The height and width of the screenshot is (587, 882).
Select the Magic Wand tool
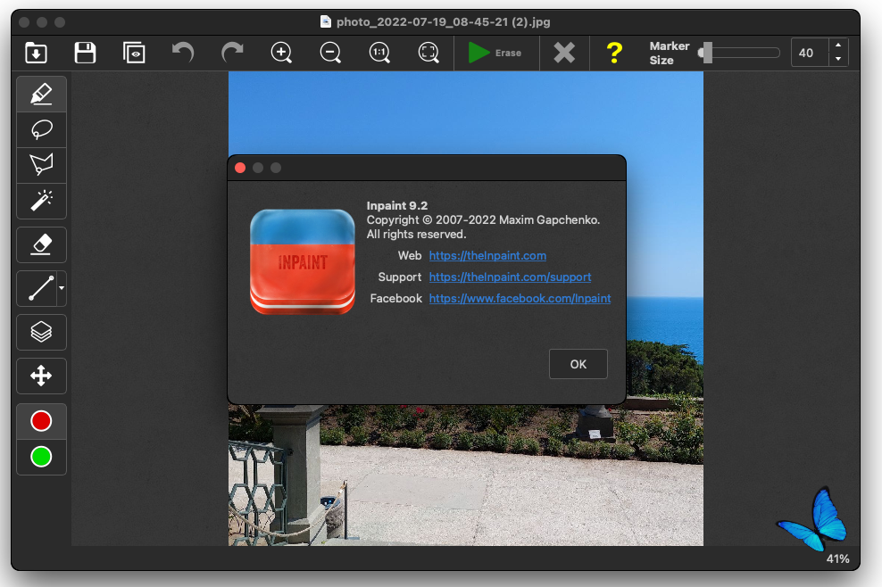(42, 201)
